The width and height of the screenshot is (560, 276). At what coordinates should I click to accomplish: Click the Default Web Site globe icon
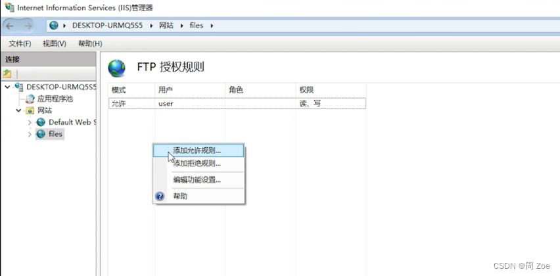pyautogui.click(x=41, y=122)
